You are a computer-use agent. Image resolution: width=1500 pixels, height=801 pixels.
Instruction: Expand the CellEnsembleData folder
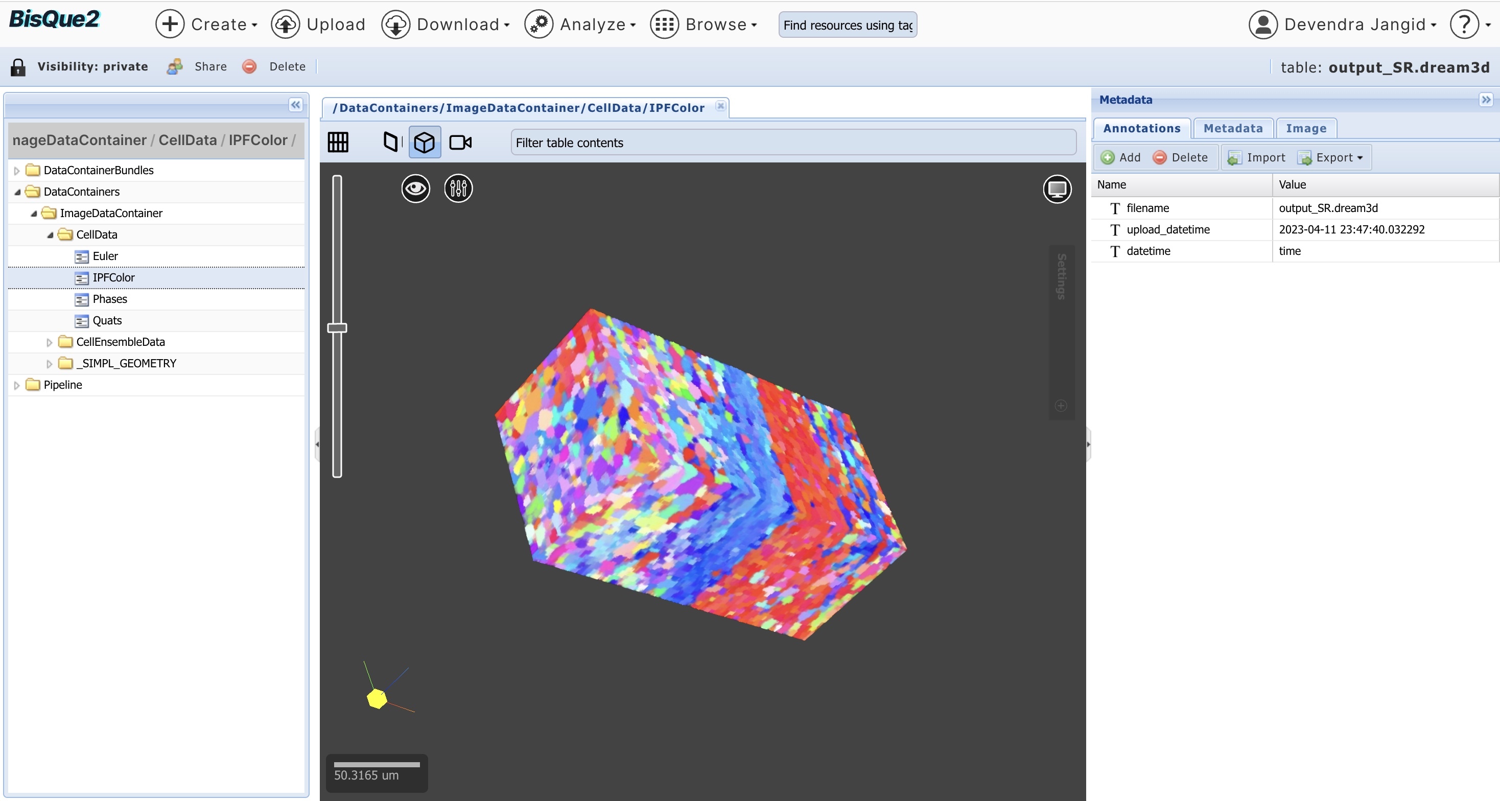50,342
